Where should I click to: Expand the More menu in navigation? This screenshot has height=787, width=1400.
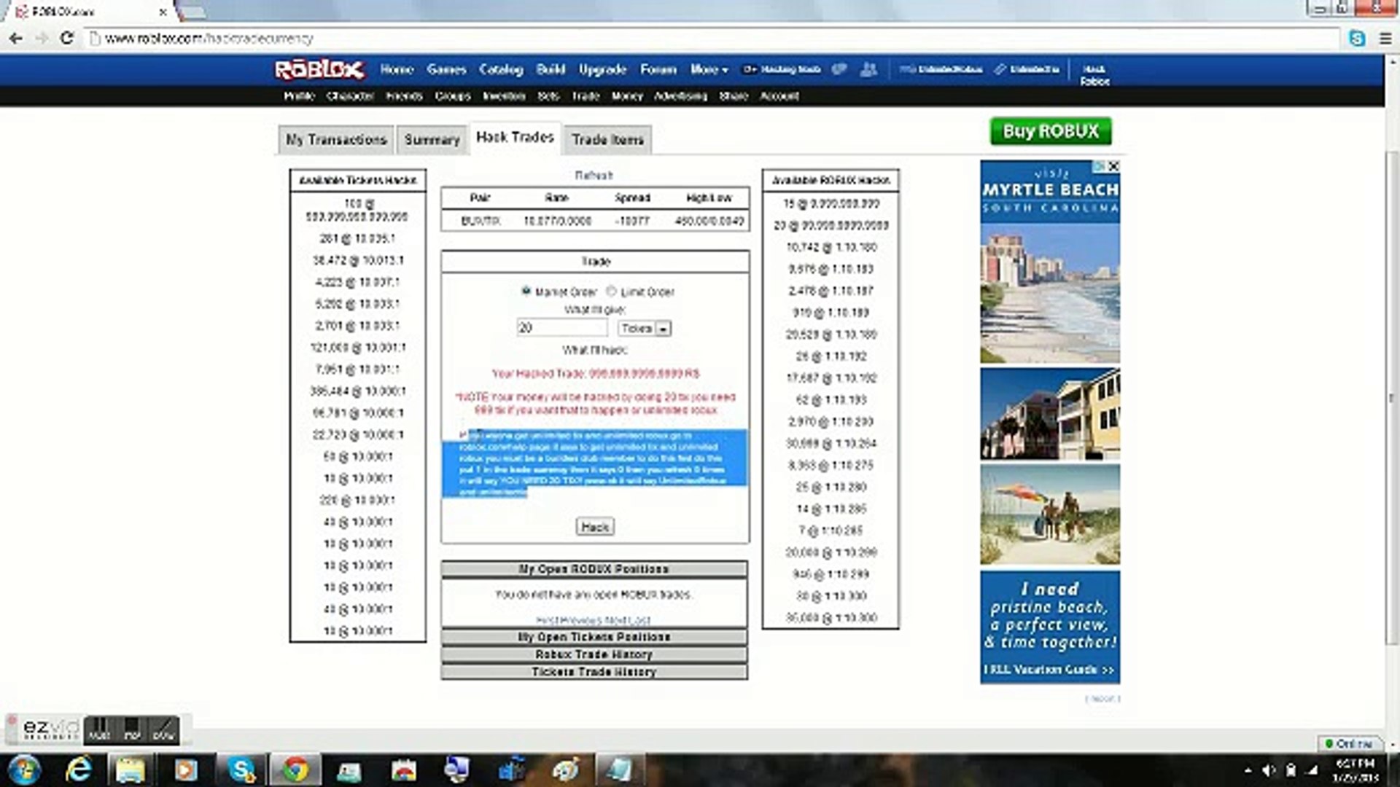(708, 69)
